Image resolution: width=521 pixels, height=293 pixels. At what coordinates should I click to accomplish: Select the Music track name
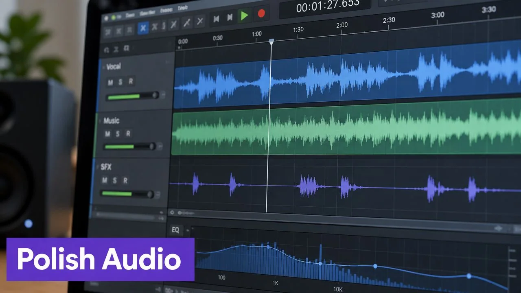[111, 120]
